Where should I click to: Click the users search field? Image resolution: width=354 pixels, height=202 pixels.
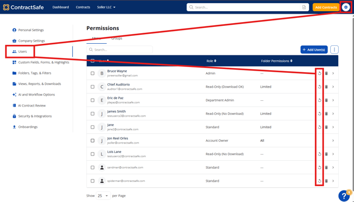coord(119,50)
